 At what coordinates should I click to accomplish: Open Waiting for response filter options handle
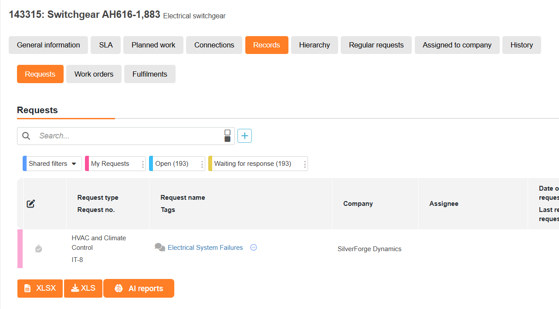click(305, 164)
